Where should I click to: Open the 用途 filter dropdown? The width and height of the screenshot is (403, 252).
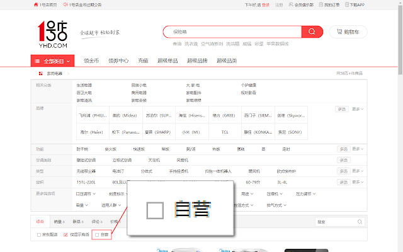[247, 194]
